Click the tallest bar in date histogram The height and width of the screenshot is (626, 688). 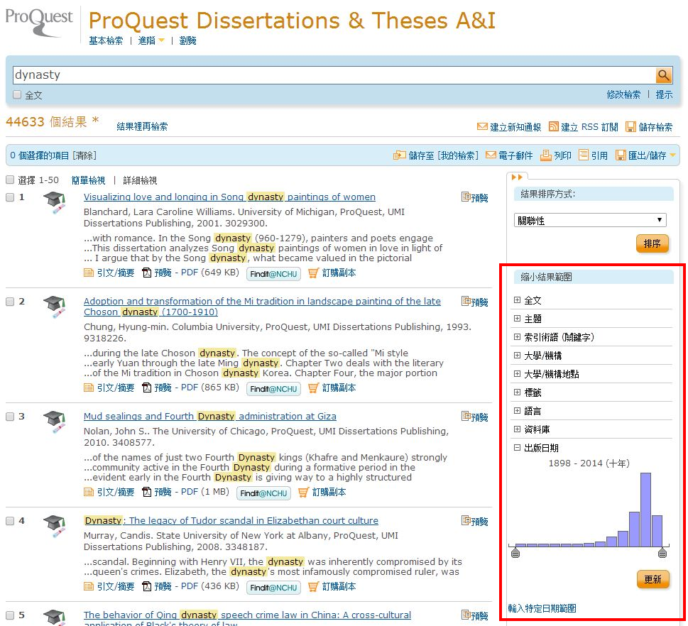click(645, 510)
